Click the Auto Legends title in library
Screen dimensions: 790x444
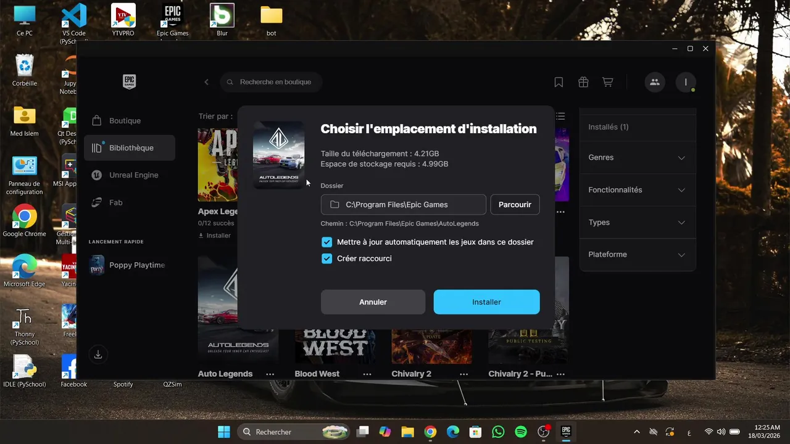click(x=225, y=374)
